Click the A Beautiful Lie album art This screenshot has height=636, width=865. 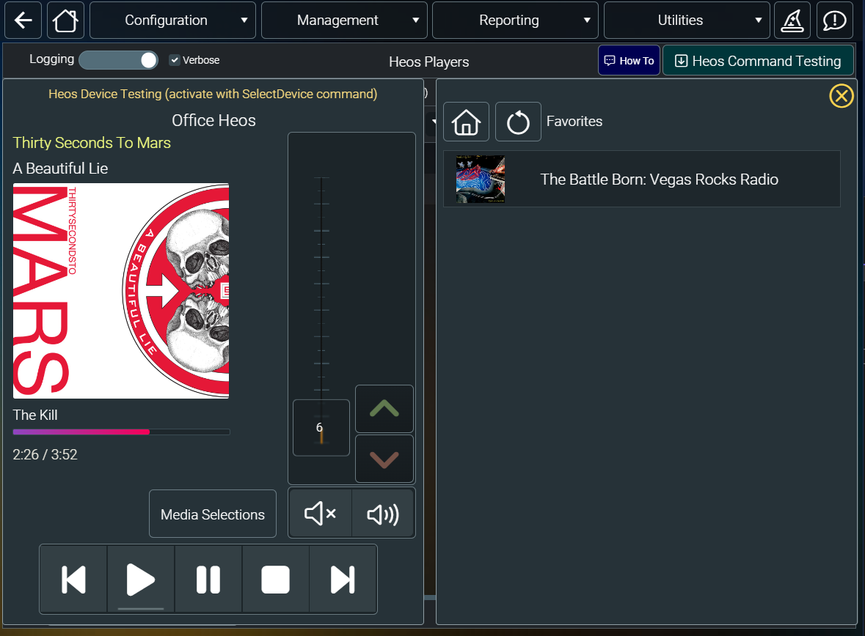pyautogui.click(x=121, y=291)
